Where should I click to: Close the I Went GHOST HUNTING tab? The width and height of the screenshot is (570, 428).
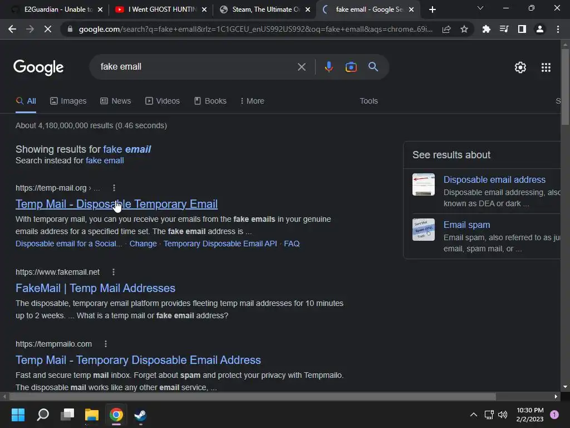[204, 9]
